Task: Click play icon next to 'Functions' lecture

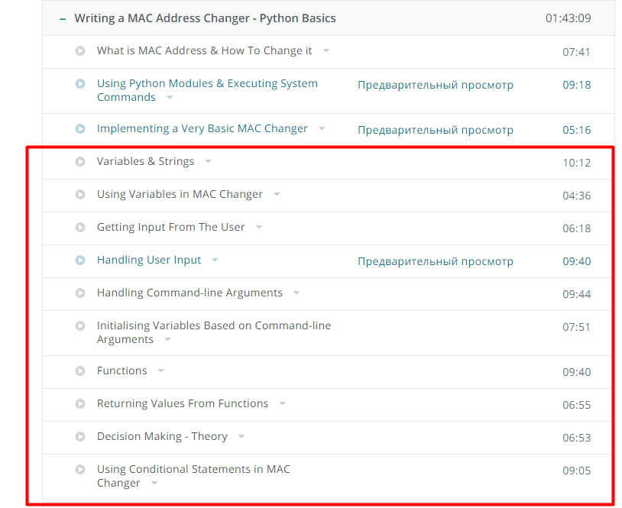Action: [80, 371]
